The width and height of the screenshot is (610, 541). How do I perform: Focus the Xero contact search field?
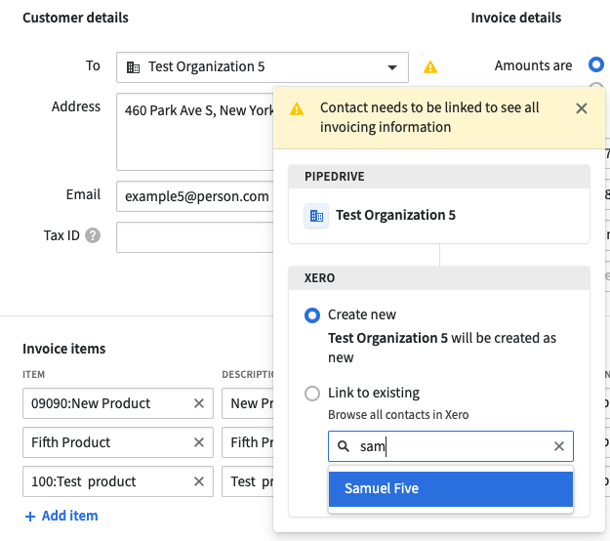click(451, 446)
